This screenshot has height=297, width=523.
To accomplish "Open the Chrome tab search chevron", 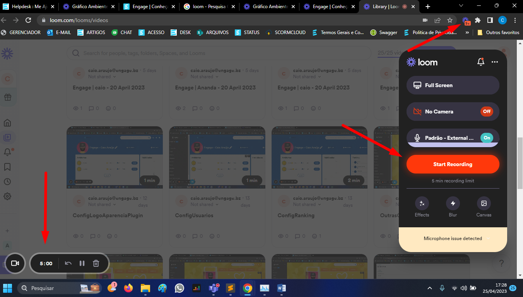I will point(461,6).
